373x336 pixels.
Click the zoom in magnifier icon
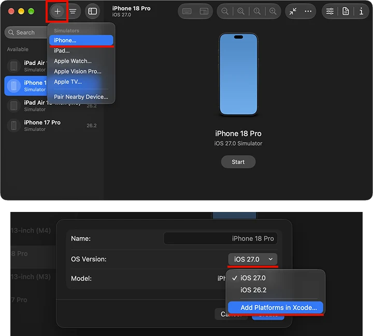pos(273,11)
